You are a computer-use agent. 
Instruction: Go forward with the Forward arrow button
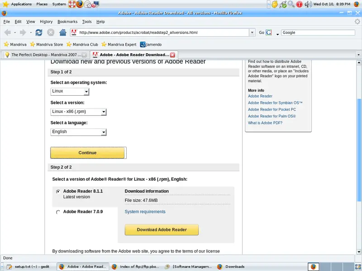pyautogui.click(x=23, y=33)
